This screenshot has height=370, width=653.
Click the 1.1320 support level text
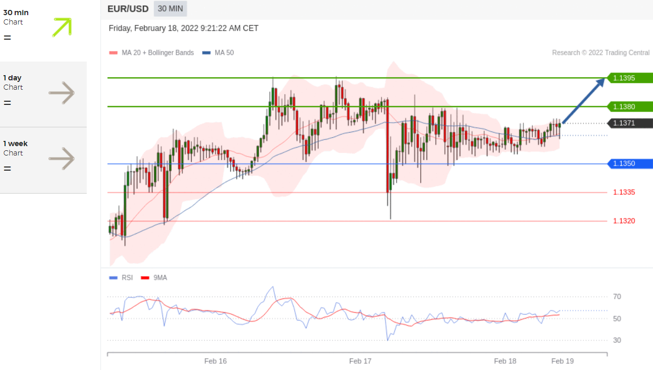[x=624, y=221]
